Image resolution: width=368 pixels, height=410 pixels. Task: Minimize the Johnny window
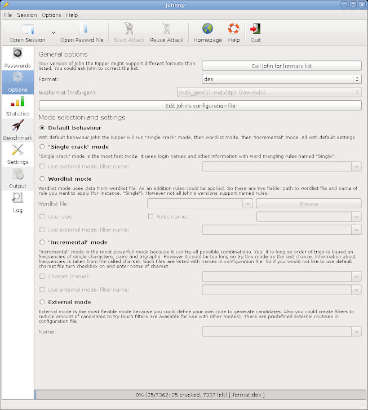344,5
